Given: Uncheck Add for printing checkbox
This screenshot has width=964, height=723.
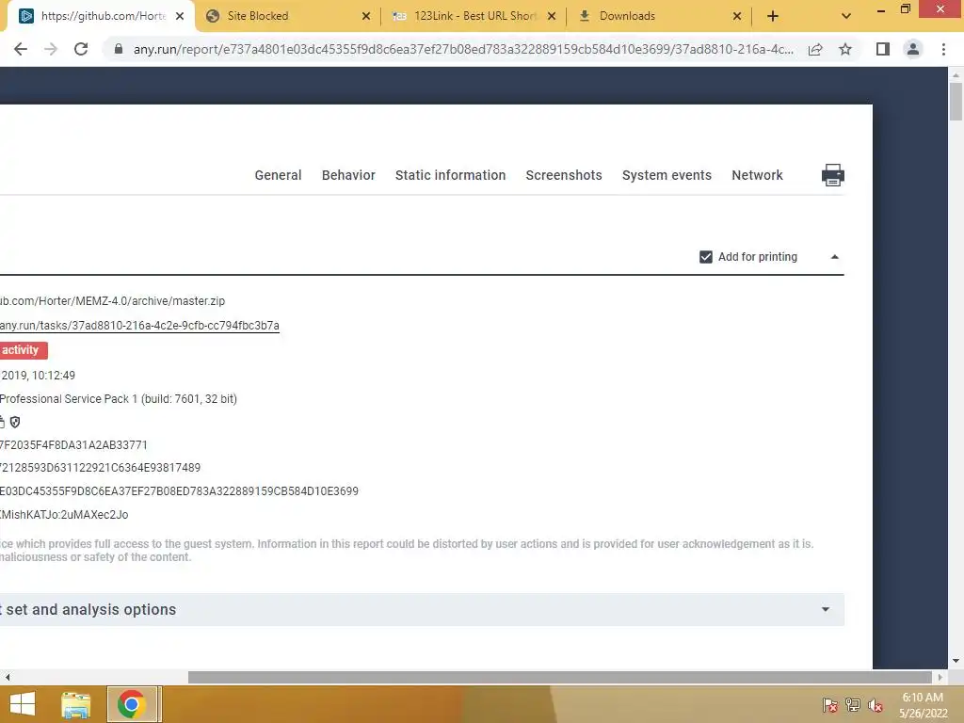Looking at the screenshot, I should (x=706, y=257).
